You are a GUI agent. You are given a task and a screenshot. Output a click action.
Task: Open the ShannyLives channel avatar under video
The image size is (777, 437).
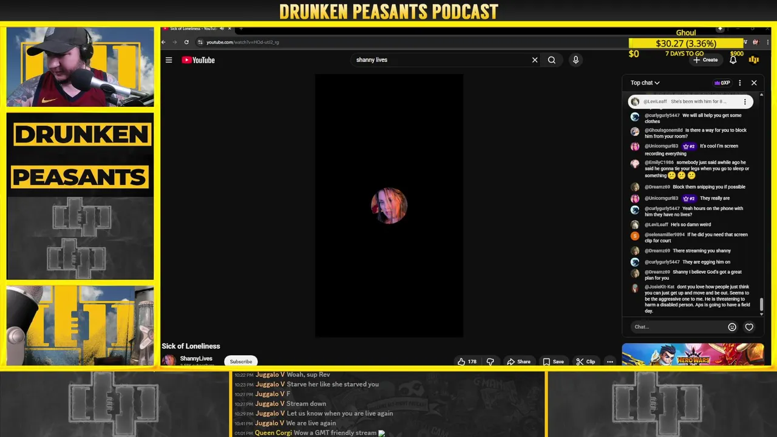[x=169, y=361]
